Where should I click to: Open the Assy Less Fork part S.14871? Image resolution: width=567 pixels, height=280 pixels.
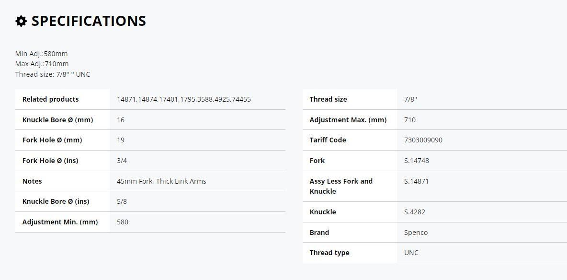point(416,181)
